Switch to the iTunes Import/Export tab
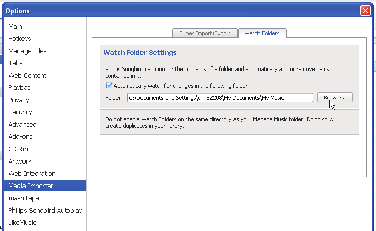 [204, 33]
